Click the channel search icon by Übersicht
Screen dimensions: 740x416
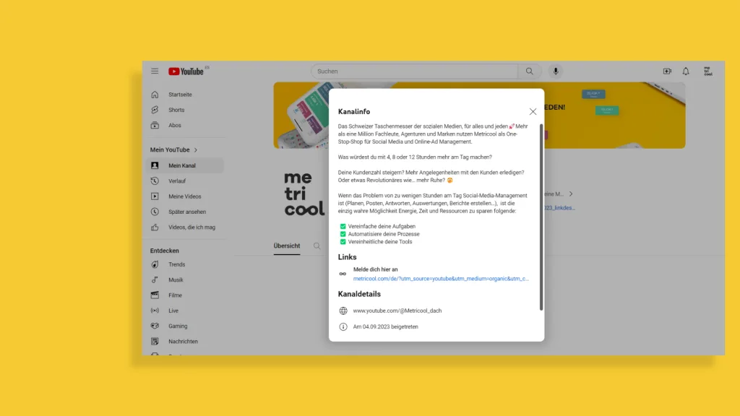[x=317, y=246]
